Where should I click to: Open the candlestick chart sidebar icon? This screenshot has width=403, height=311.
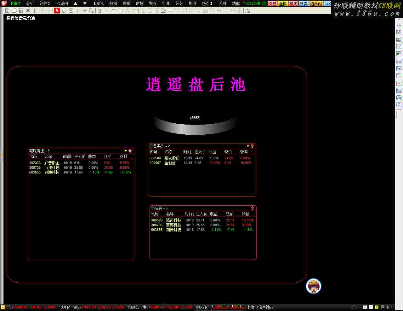(399, 54)
